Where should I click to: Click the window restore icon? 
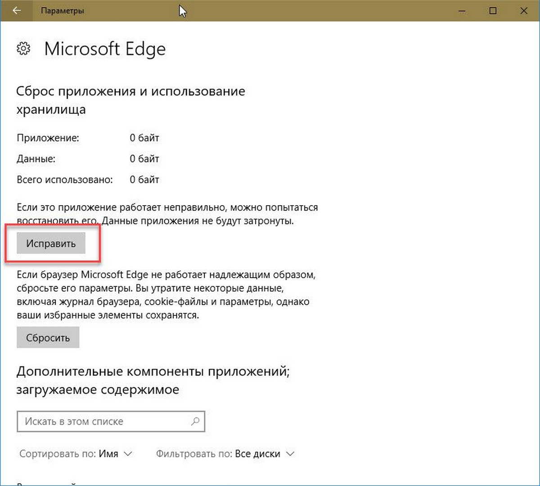point(493,10)
